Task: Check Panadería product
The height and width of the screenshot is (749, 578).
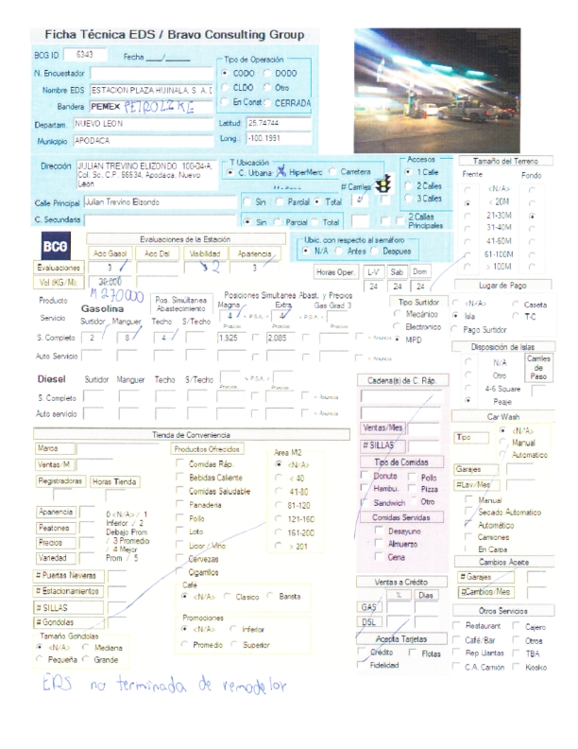Action: (179, 504)
